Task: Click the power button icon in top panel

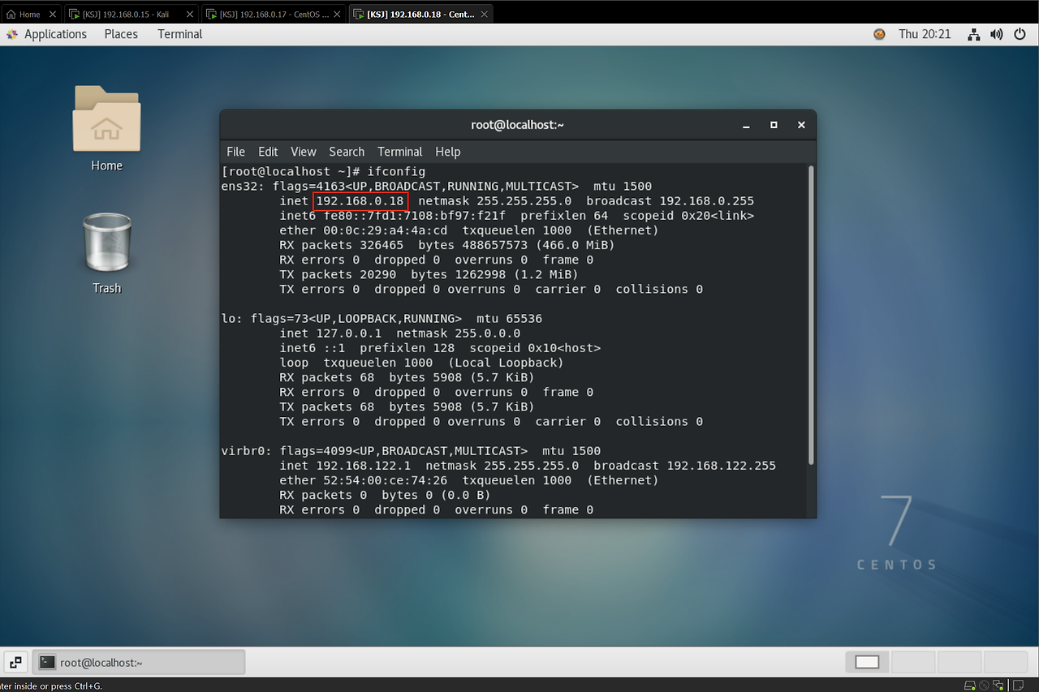Action: click(1020, 34)
